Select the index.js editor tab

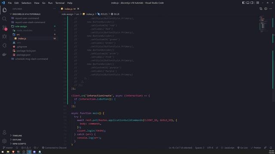pyautogui.click(x=70, y=9)
